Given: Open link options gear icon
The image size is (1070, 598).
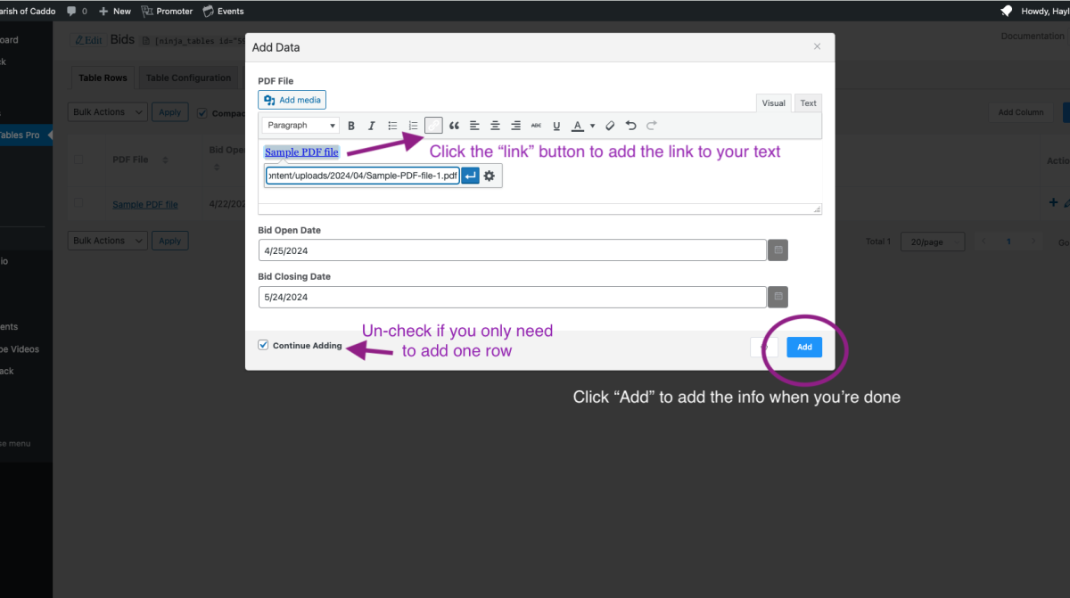Looking at the screenshot, I should [x=490, y=176].
